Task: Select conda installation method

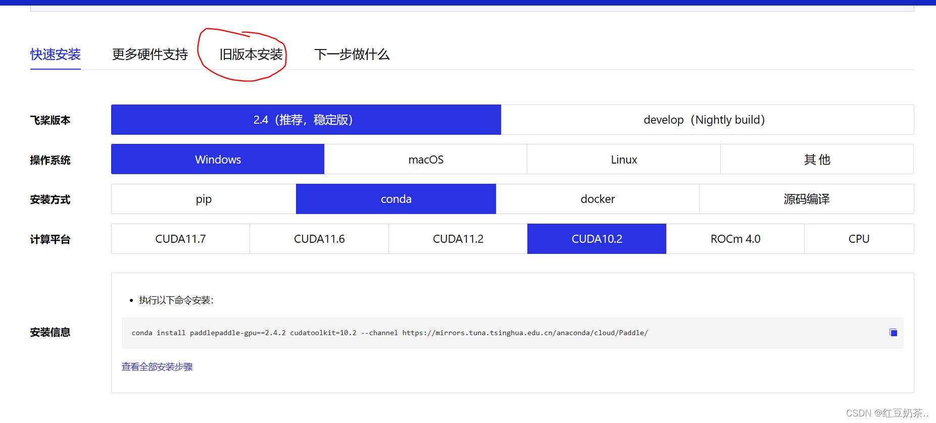Action: (x=396, y=199)
